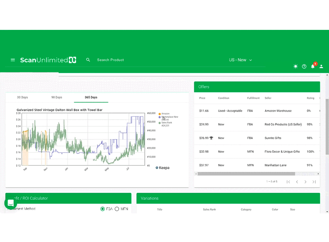
Task: Click the Profit / ROI Calculator header
Action: [x=68, y=198]
